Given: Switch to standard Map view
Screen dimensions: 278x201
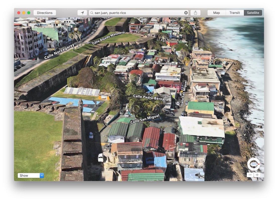Looking at the screenshot, I should pos(217,13).
